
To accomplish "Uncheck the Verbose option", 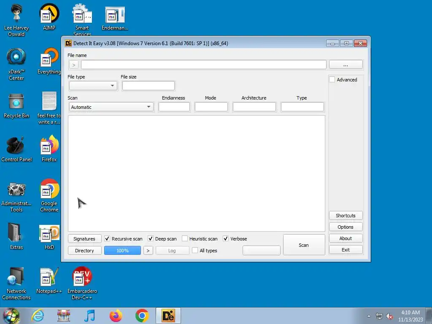I will tap(226, 239).
